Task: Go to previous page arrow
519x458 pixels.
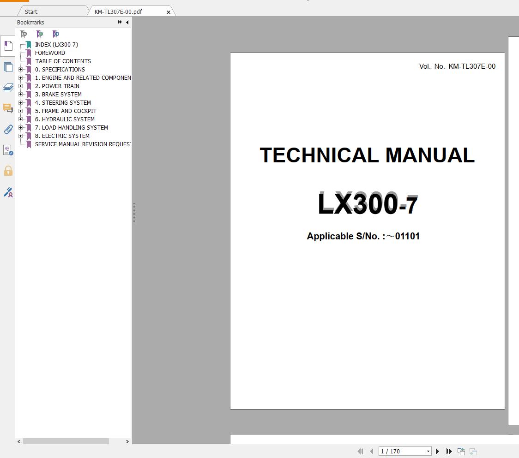Action: 372,451
